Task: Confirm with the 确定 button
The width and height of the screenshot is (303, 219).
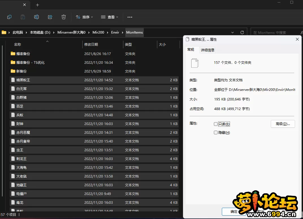Action: (234, 211)
